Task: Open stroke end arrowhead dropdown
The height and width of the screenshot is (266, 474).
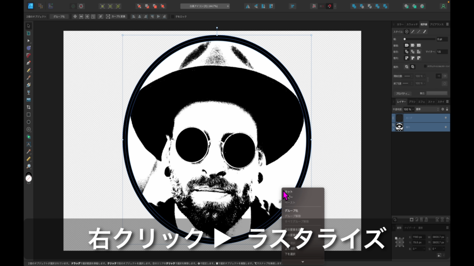Action: point(408,83)
